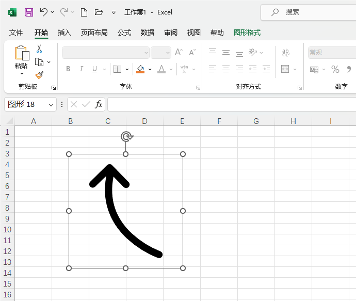356x301 pixels.
Task: Click the shape's rotation handle
Action: 127,137
